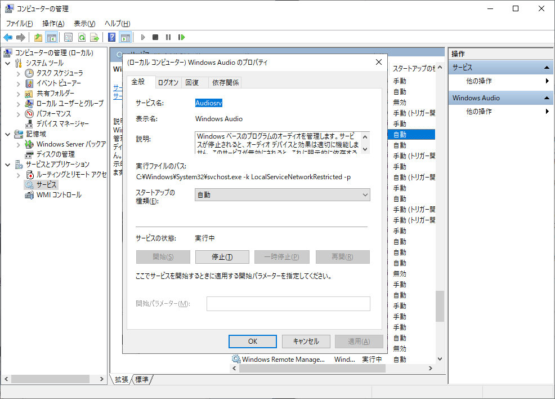Click the キャンセル button
Viewport: 555px width, 399px height.
tap(306, 342)
